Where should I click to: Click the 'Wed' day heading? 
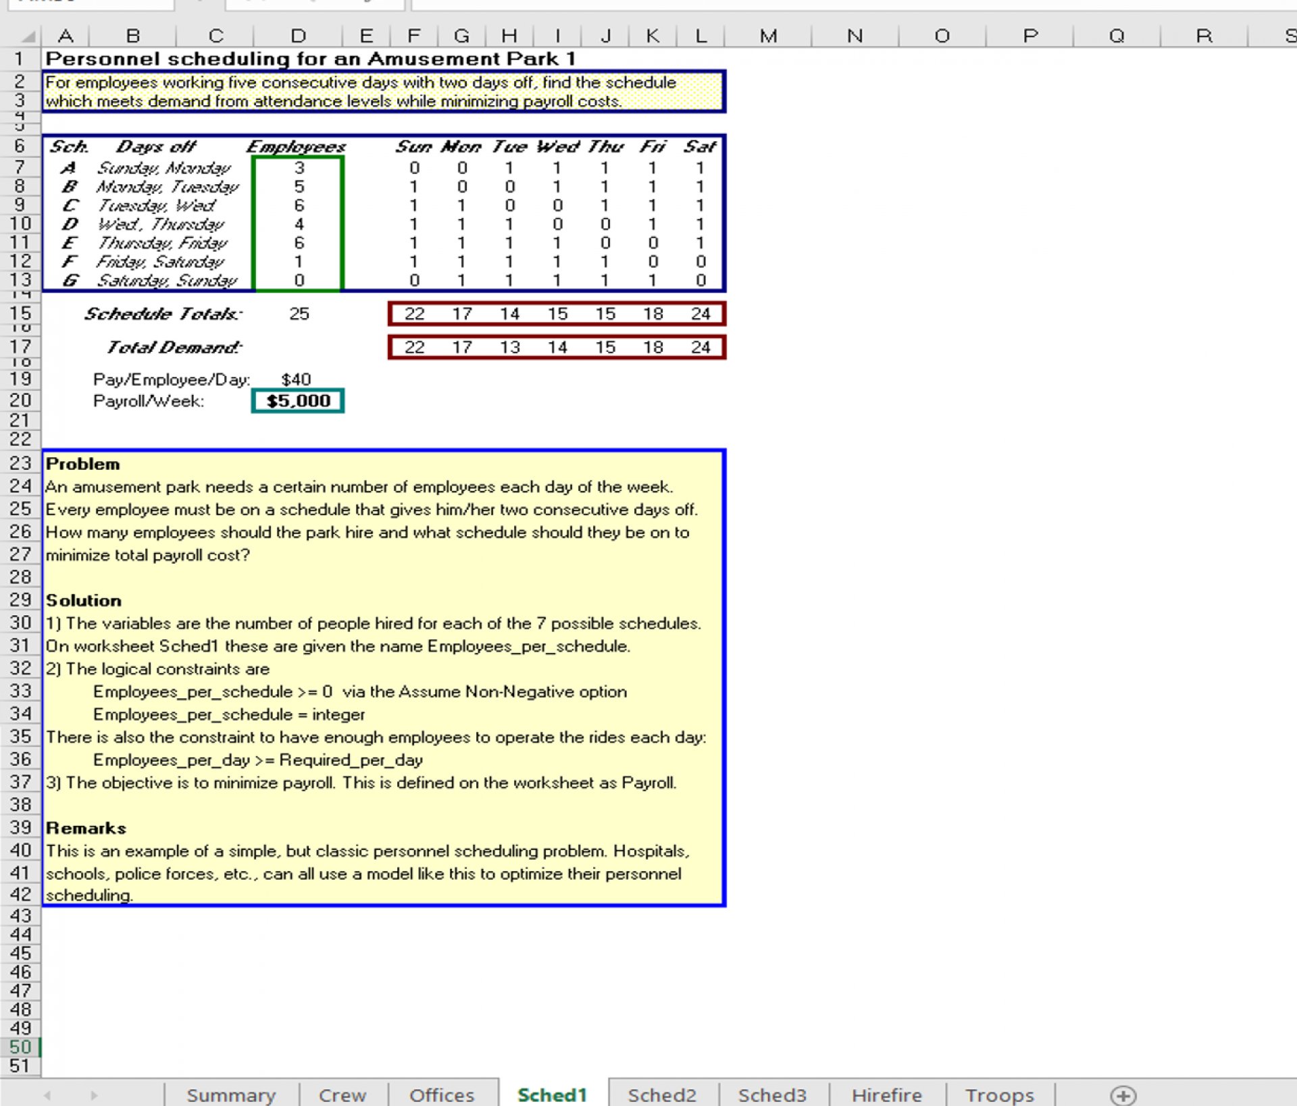pyautogui.click(x=557, y=147)
